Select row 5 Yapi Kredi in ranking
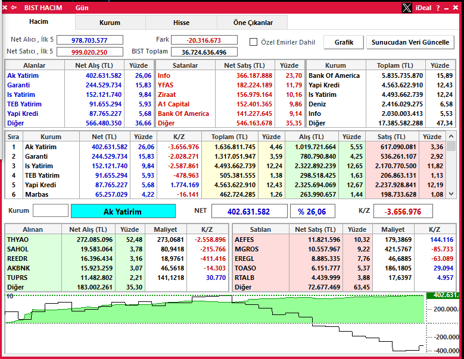 click(225, 185)
